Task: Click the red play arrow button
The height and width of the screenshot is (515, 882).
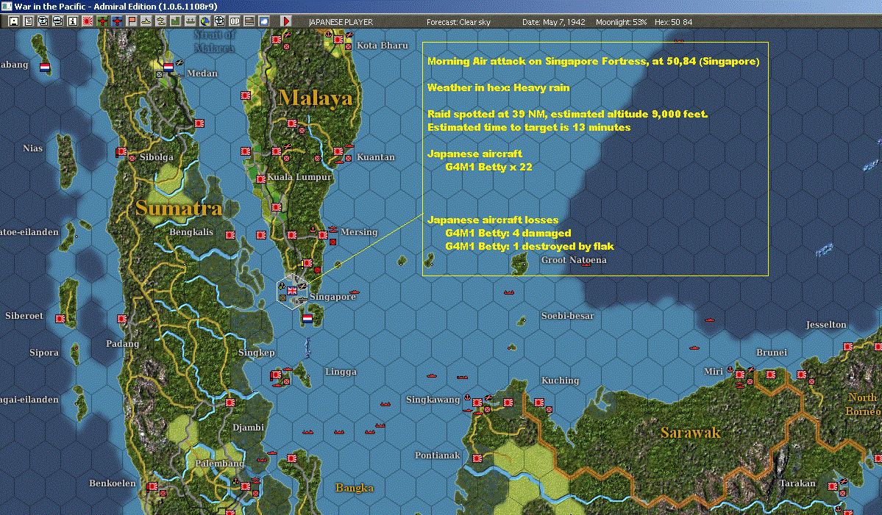Action: click(285, 21)
